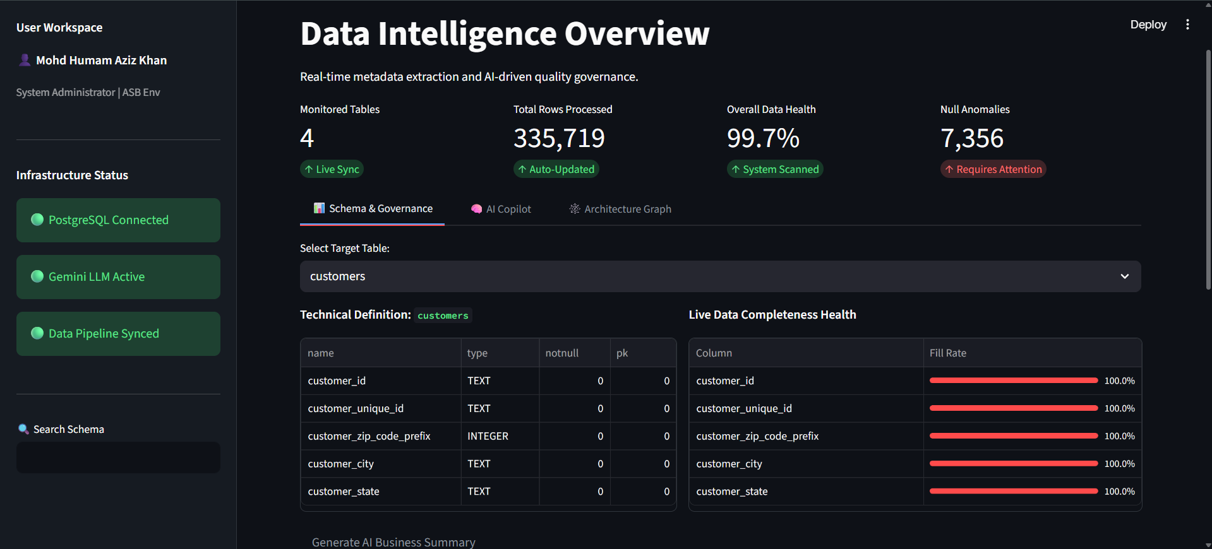Click the Data Pipeline Synced status box
This screenshot has height=549, width=1212.
pos(118,334)
